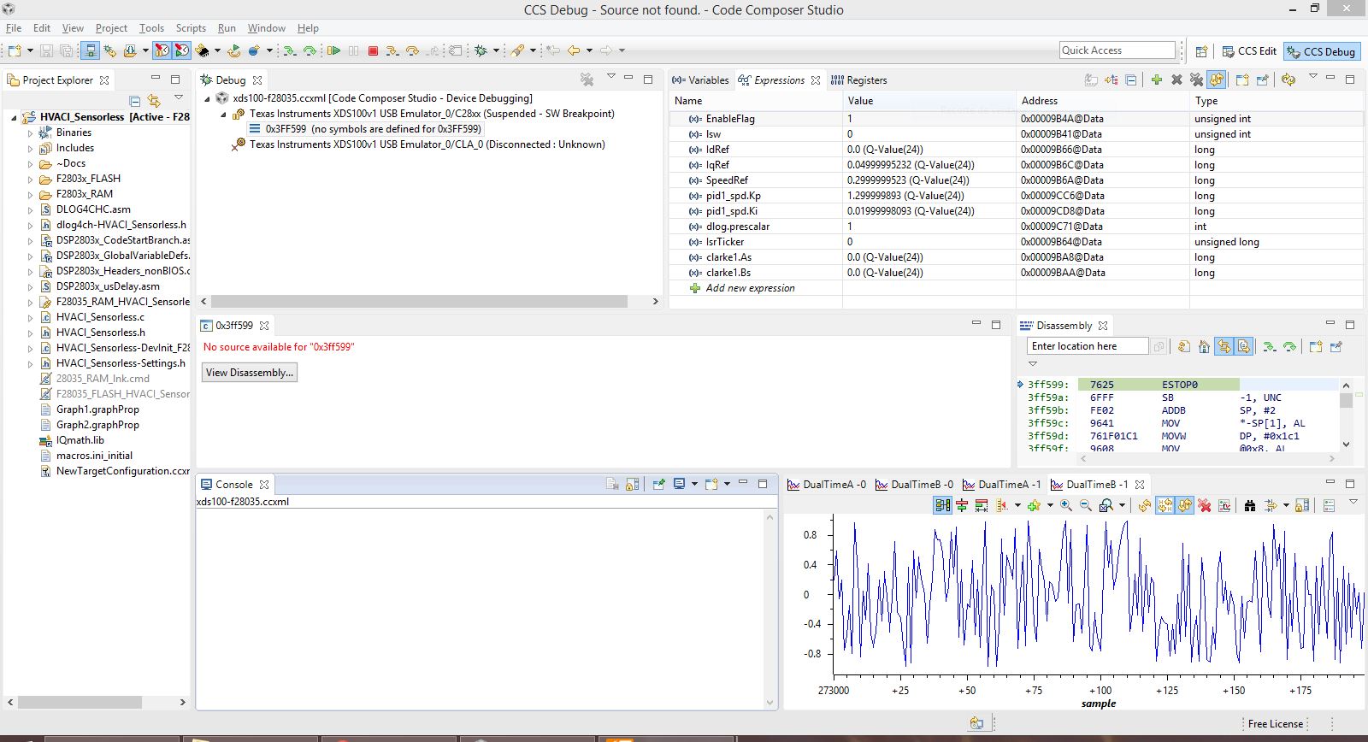Switch to the Variables tab
This screenshot has height=742, width=1368.
tap(700, 80)
